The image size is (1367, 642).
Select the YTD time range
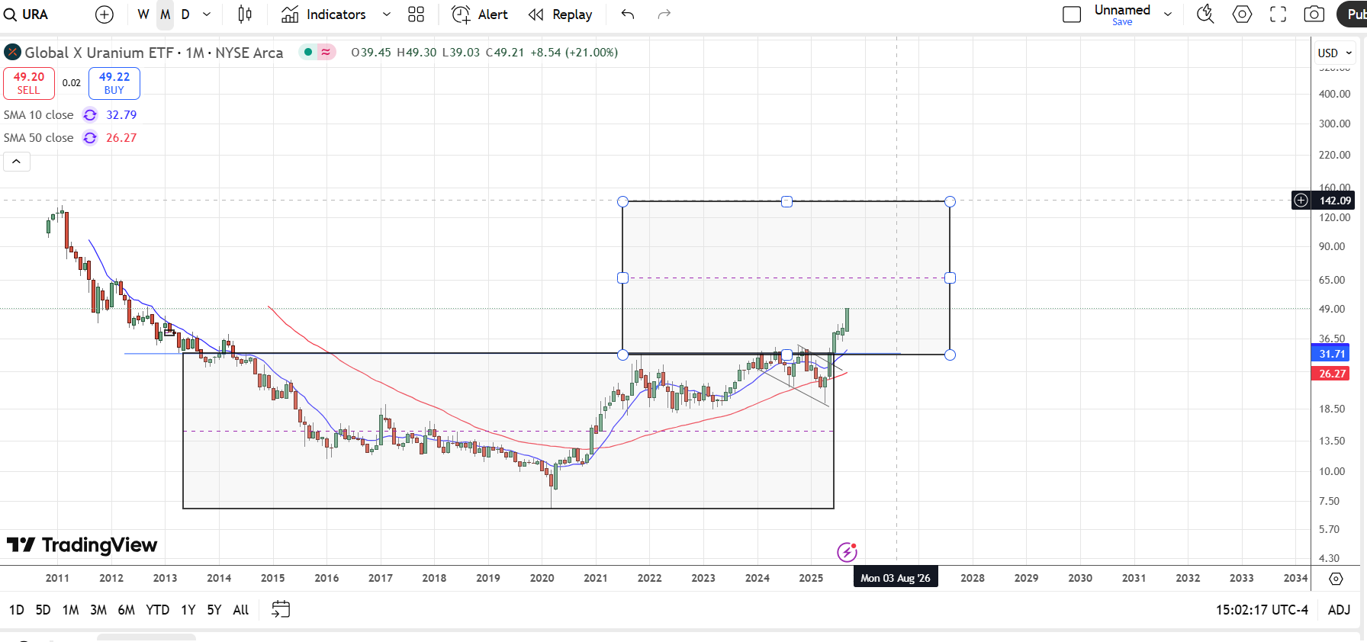coord(157,609)
